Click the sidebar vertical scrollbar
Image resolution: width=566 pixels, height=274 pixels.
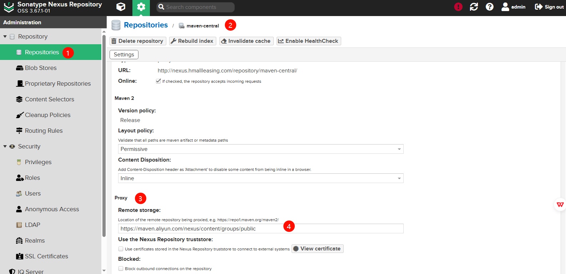click(x=104, y=136)
